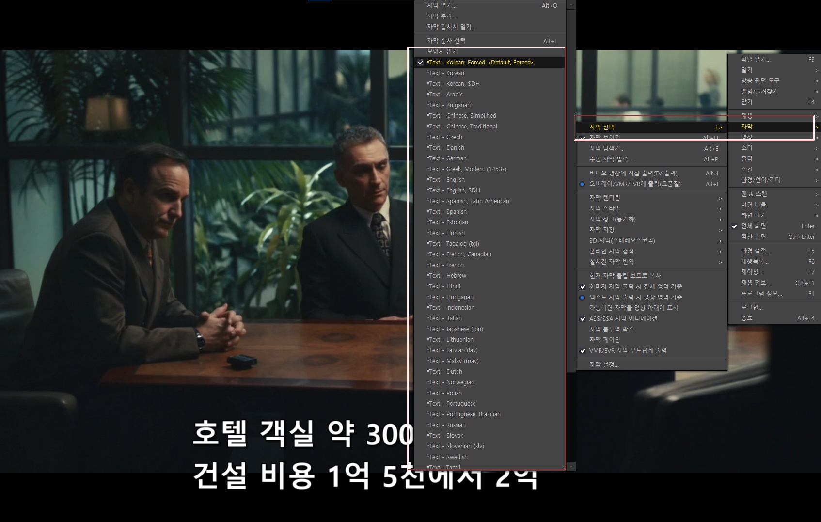Expand '자막 렌더링' submenu

(651, 198)
